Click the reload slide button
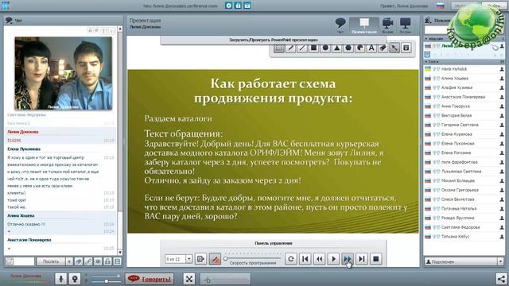This screenshot has width=509, height=286. (x=291, y=259)
